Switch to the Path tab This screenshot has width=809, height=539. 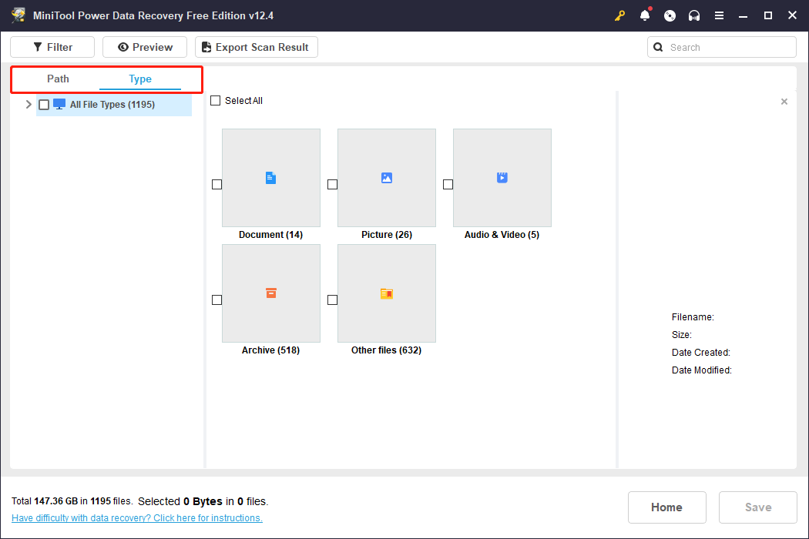click(58, 79)
